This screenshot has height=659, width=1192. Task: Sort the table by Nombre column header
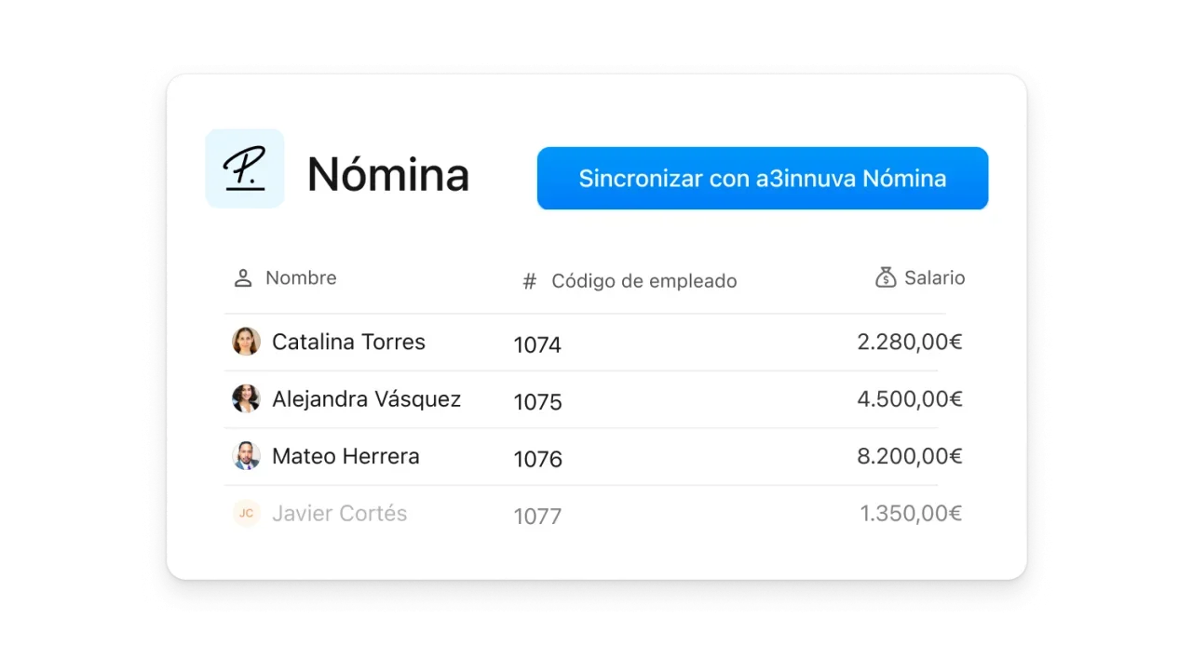(x=301, y=278)
